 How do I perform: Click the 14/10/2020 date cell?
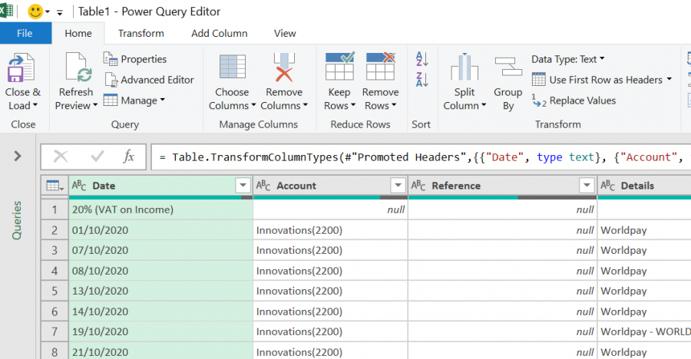161,311
